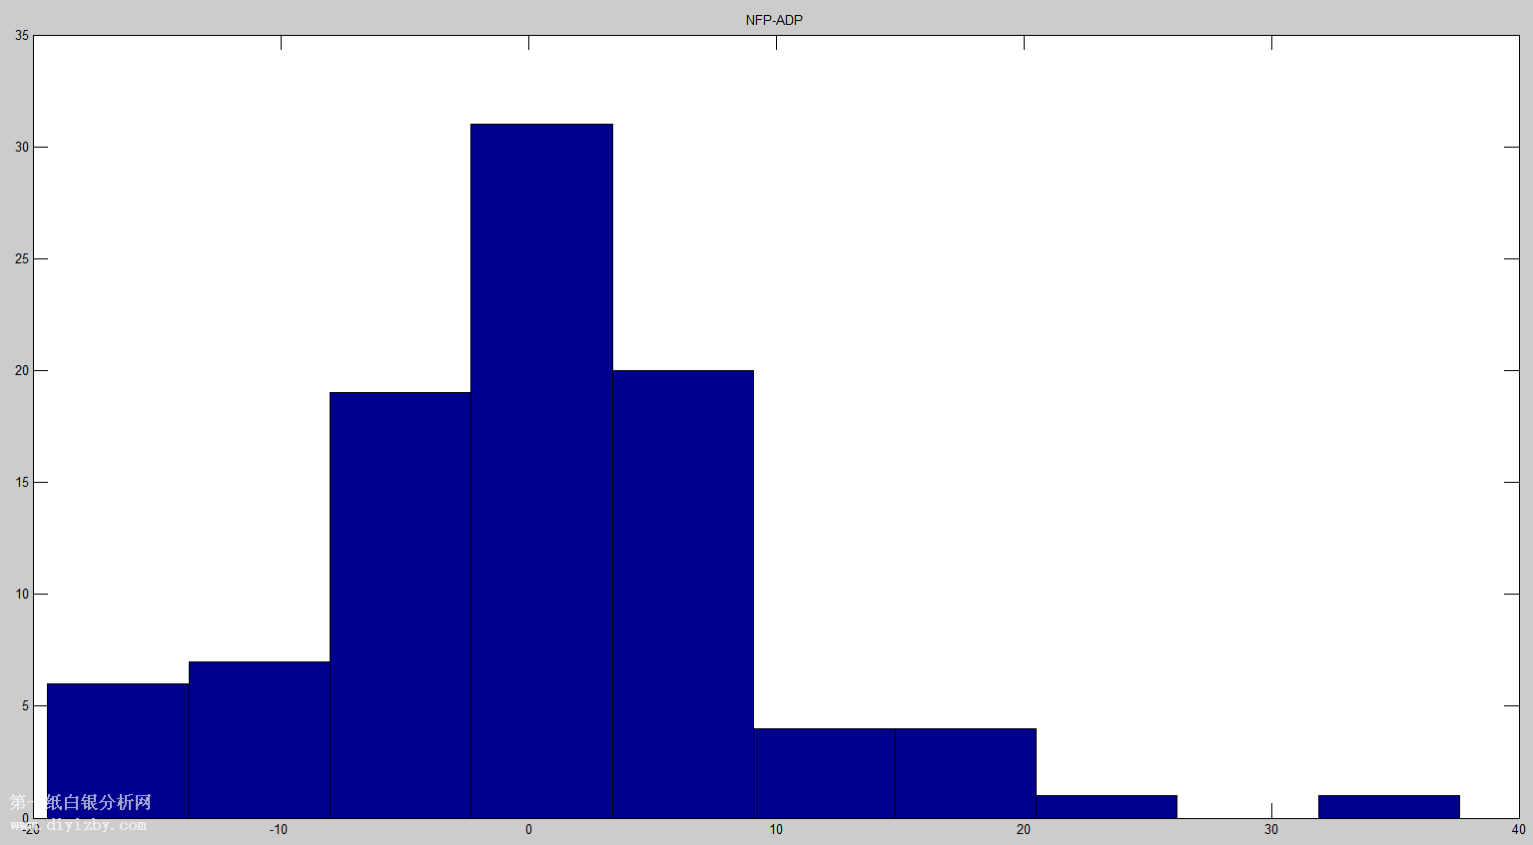This screenshot has height=845, width=1533.
Task: Select the tallest histogram bar at 31
Action: [541, 471]
